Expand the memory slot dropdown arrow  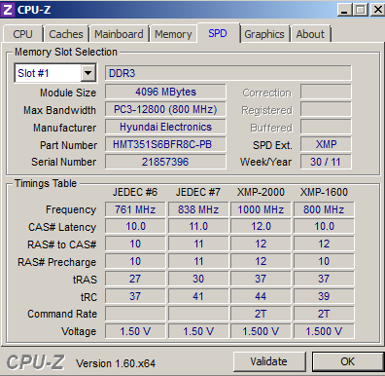coord(87,73)
